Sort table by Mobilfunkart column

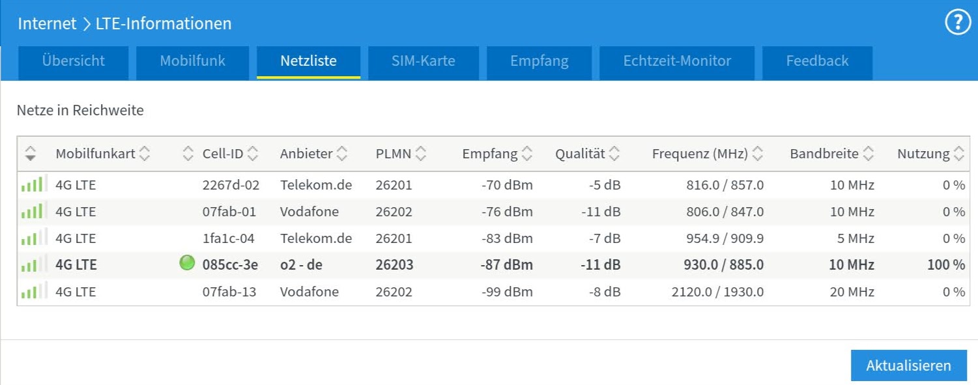coord(144,154)
